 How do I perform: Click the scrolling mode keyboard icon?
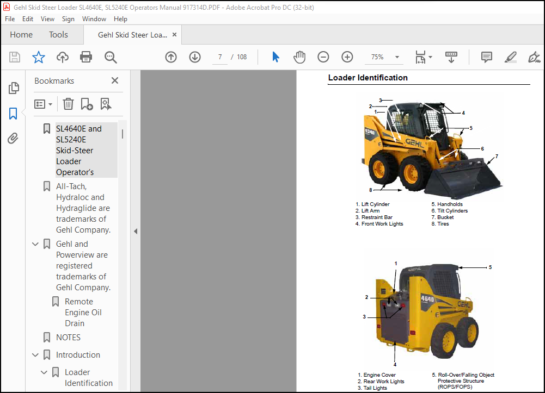tap(451, 57)
